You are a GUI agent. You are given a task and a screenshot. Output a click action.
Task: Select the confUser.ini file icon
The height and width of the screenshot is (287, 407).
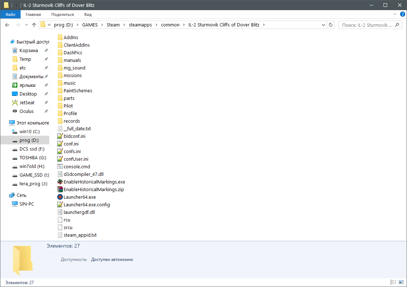60,159
